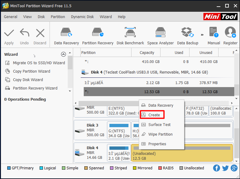Select the Disk 3 drive in disk map

[x=90, y=130]
